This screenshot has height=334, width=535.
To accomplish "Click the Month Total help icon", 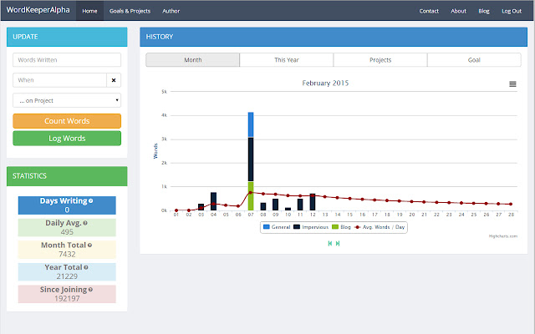I will [91, 245].
